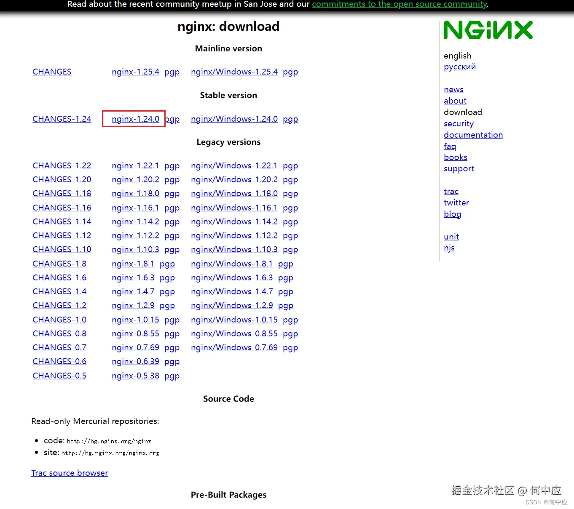Viewport: 574px width, 509px height.
Task: Open the commitments to open source community link
Action: click(400, 4)
